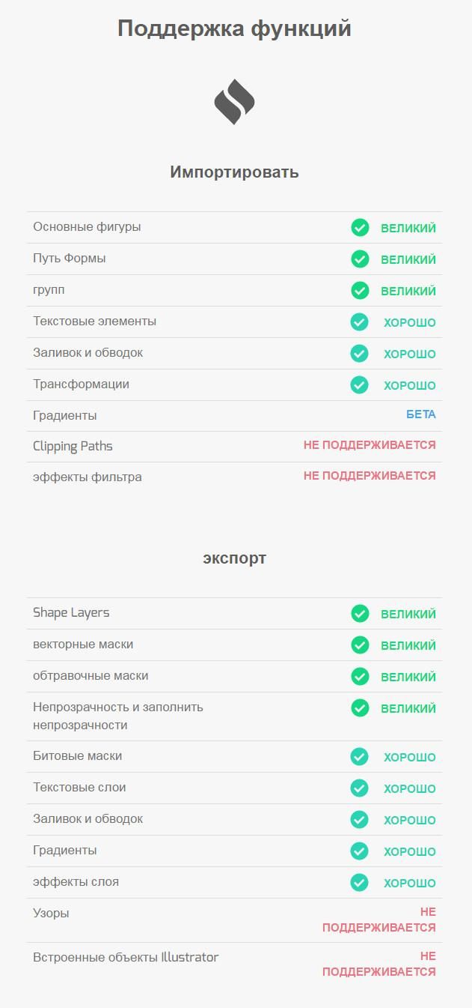Screen dimensions: 472x1008
Task: Click ХОРОШО status for Текстовые слои
Action: click(x=410, y=788)
